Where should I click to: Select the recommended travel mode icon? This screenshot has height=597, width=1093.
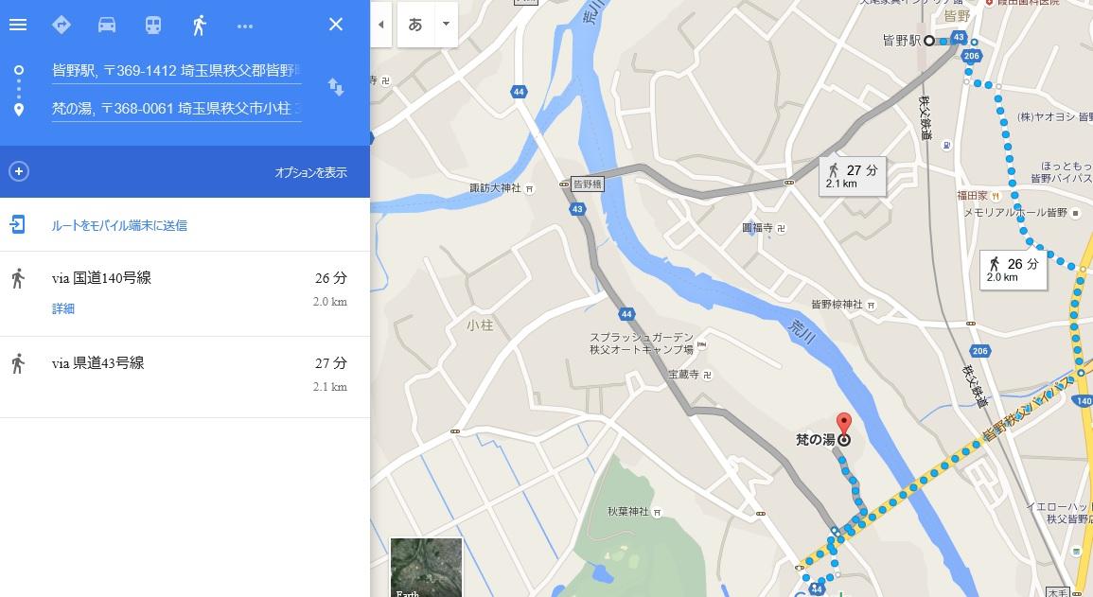tap(62, 25)
